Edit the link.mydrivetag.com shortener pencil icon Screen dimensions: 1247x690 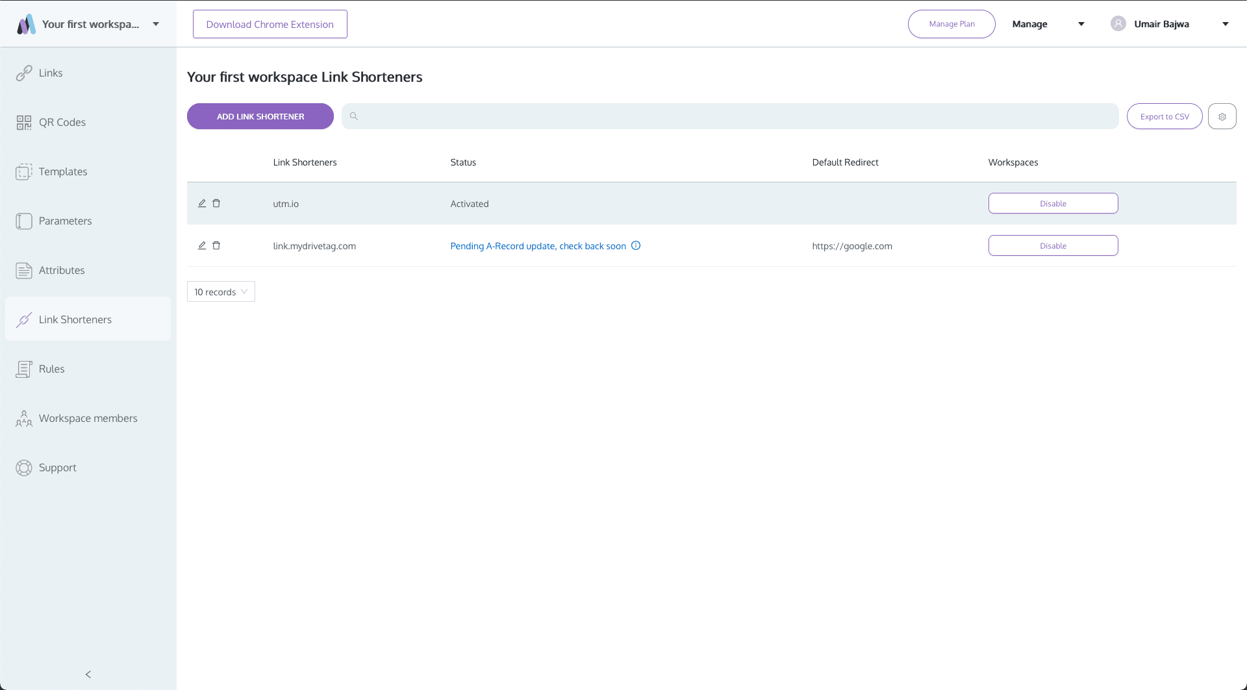click(x=202, y=245)
